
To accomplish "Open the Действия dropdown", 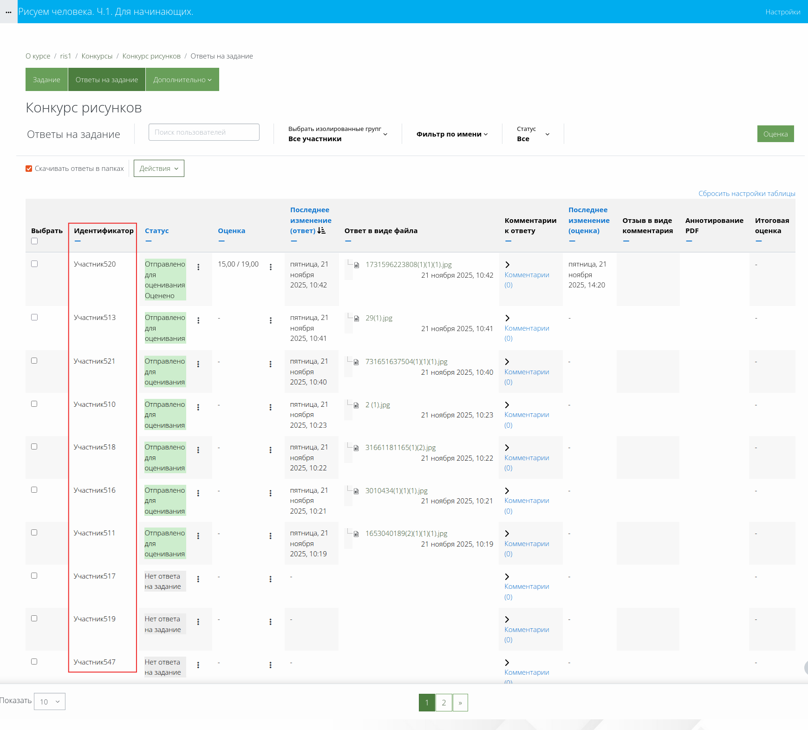I will click(x=159, y=169).
